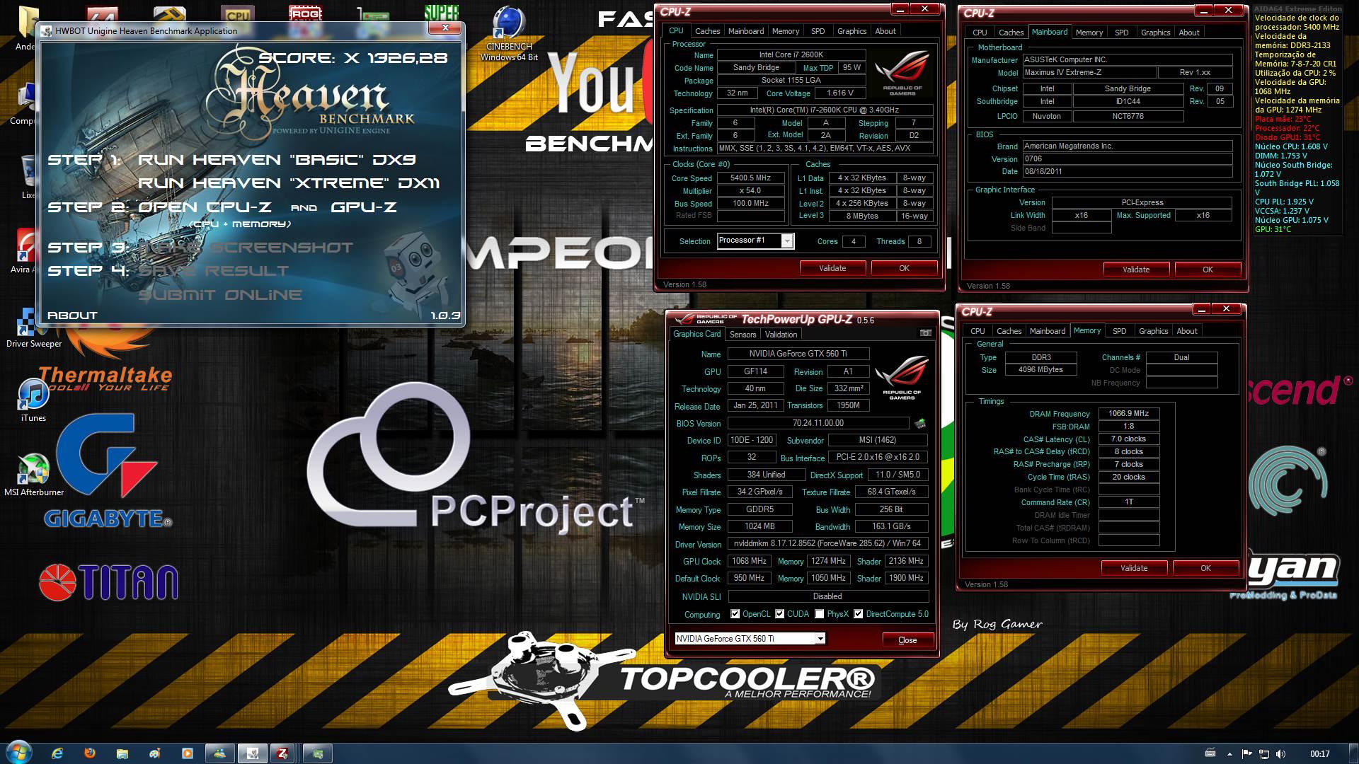
Task: Open the Action Center flag tray icon
Action: (x=1247, y=754)
